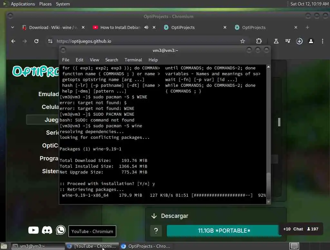Close the Download Wiki wine tab

pyautogui.click(x=83, y=28)
